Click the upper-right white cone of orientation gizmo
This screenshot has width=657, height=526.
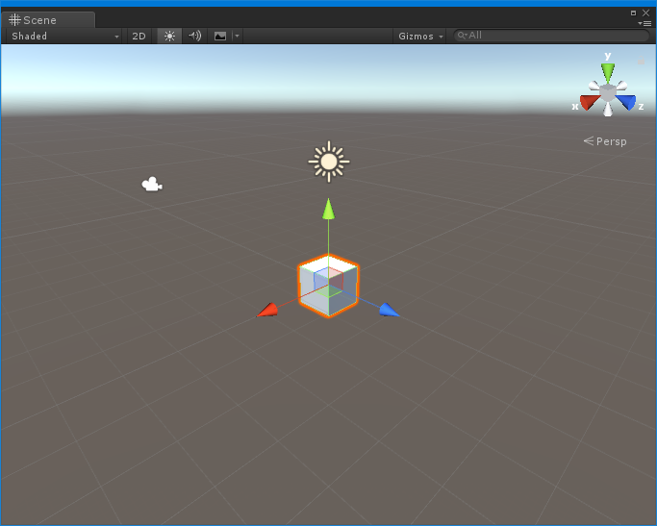point(621,86)
